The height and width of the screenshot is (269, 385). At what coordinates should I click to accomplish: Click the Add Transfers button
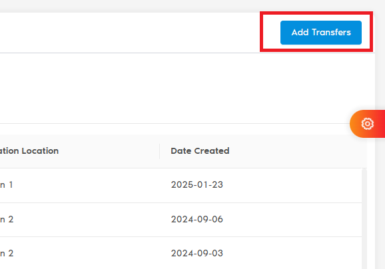click(x=321, y=33)
